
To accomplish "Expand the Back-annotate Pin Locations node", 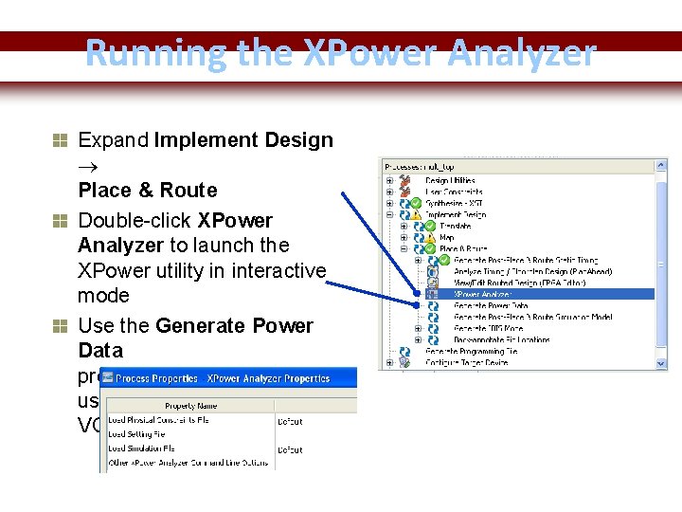I will pos(418,339).
